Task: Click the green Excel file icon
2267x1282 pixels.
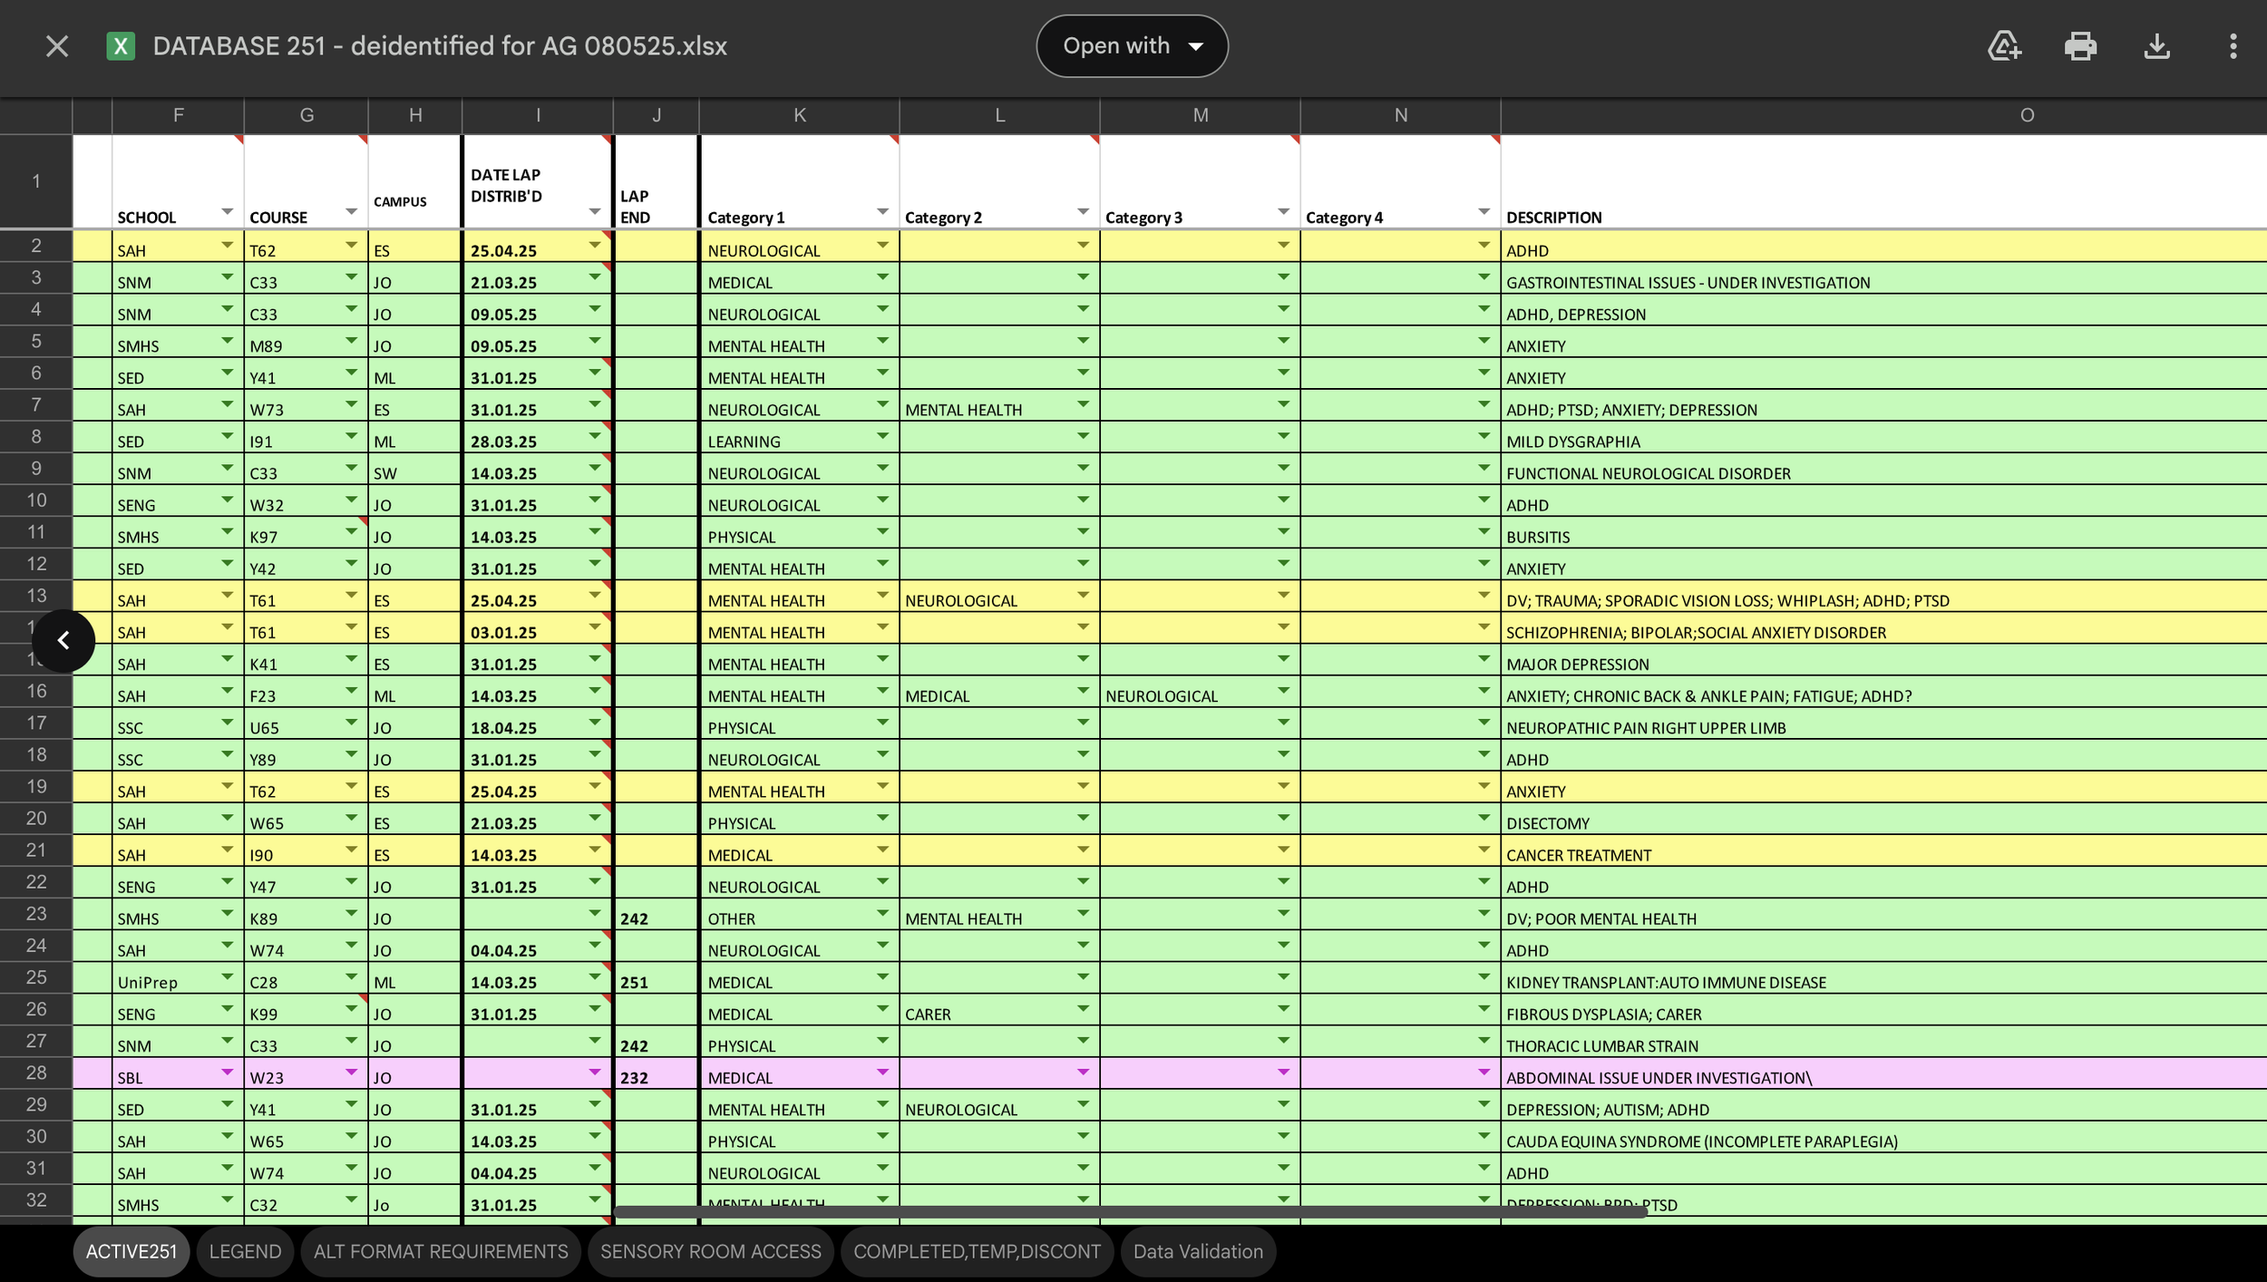Action: [x=121, y=46]
